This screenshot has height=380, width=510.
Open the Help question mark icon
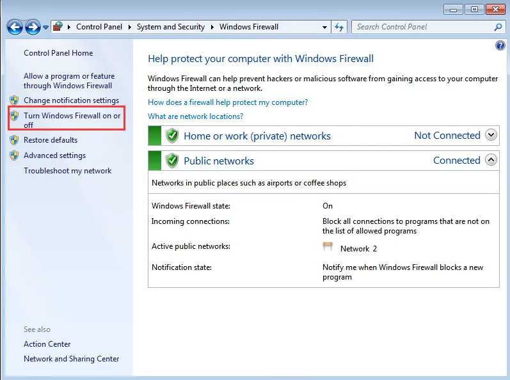click(x=500, y=45)
